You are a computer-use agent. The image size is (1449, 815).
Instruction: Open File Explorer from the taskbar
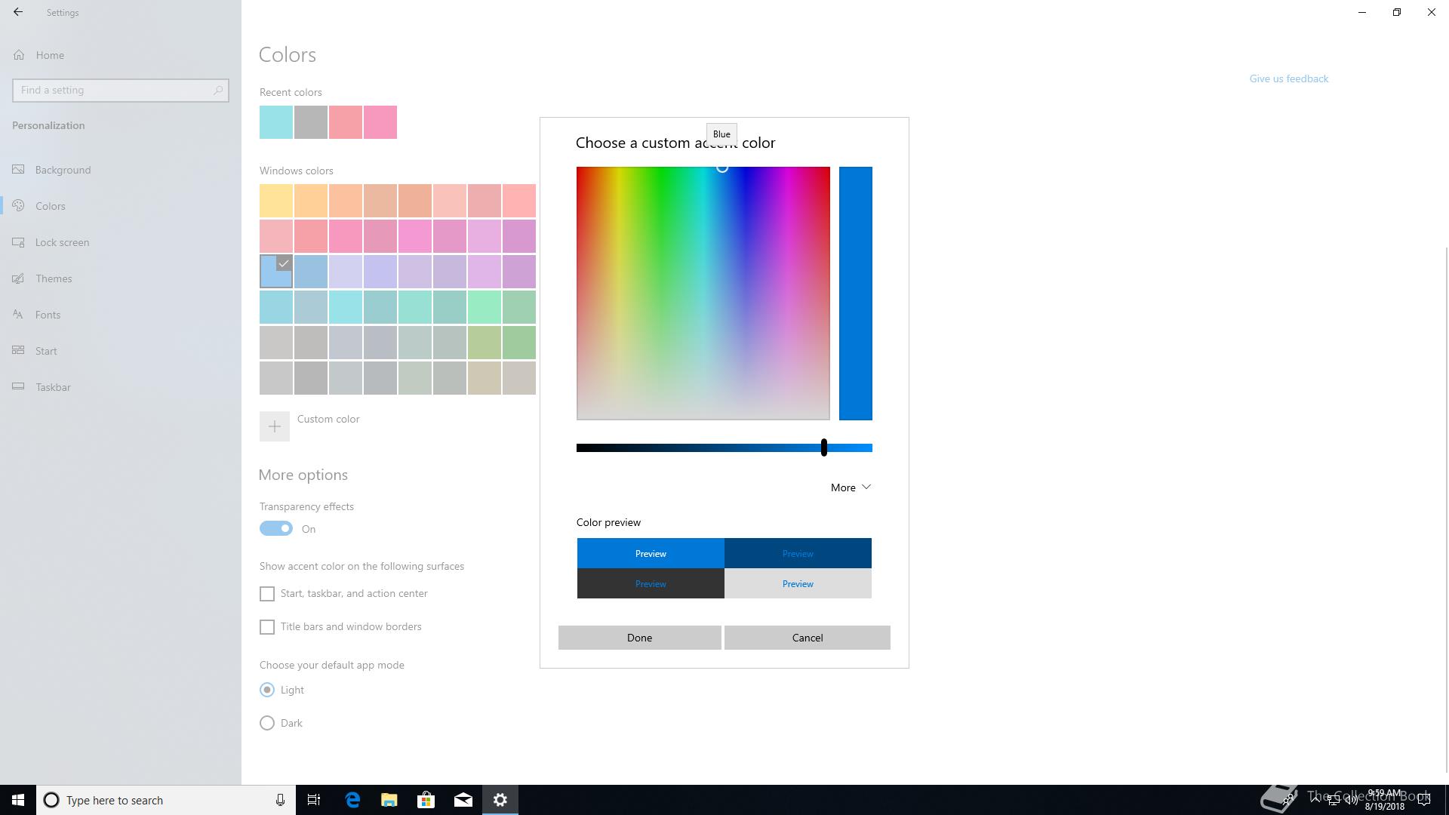389,800
